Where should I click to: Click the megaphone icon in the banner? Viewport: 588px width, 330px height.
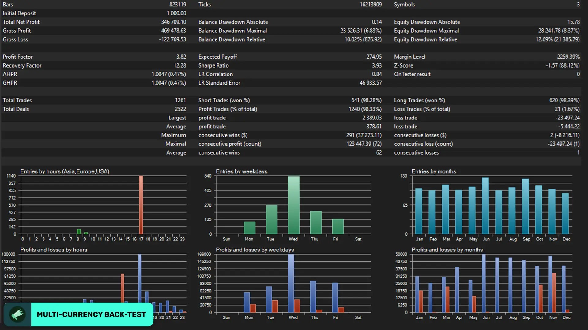[x=17, y=314]
